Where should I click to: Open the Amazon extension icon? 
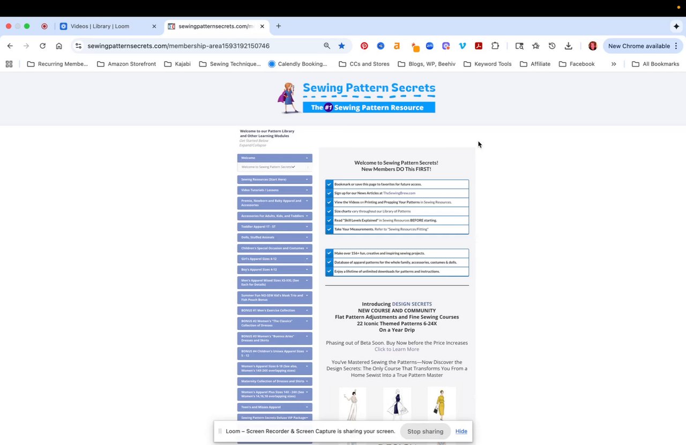(x=397, y=46)
